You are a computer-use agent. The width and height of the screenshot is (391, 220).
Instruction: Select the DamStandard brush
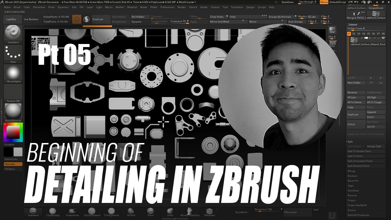tap(92, 212)
